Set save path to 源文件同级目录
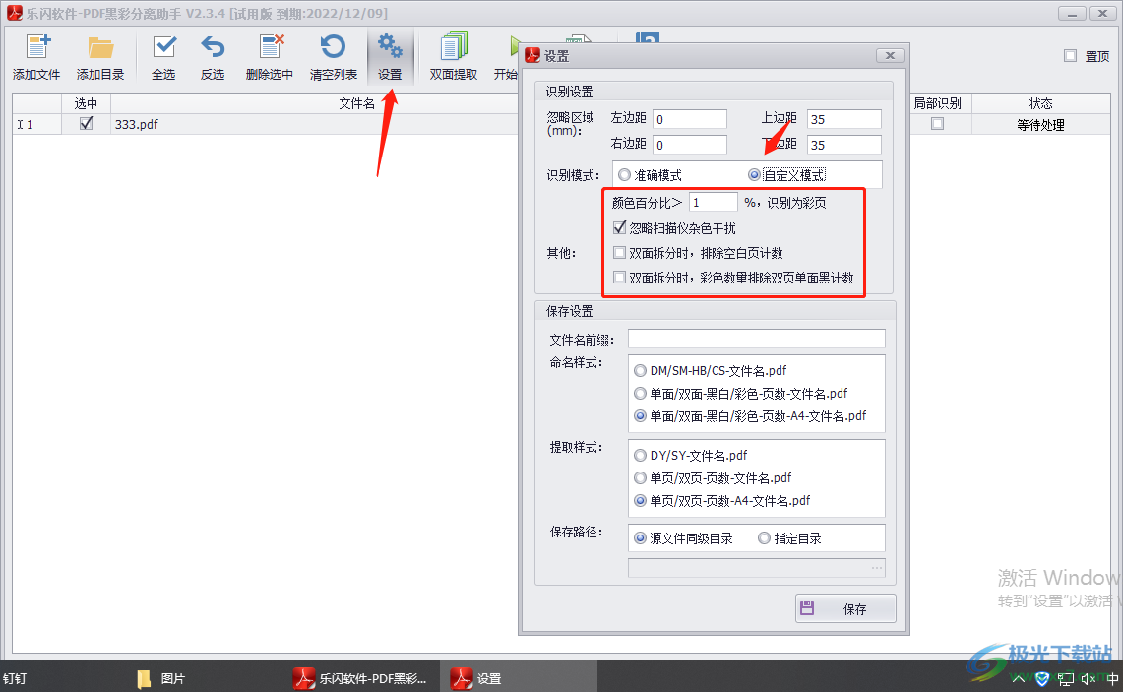The height and width of the screenshot is (692, 1123). tap(641, 538)
